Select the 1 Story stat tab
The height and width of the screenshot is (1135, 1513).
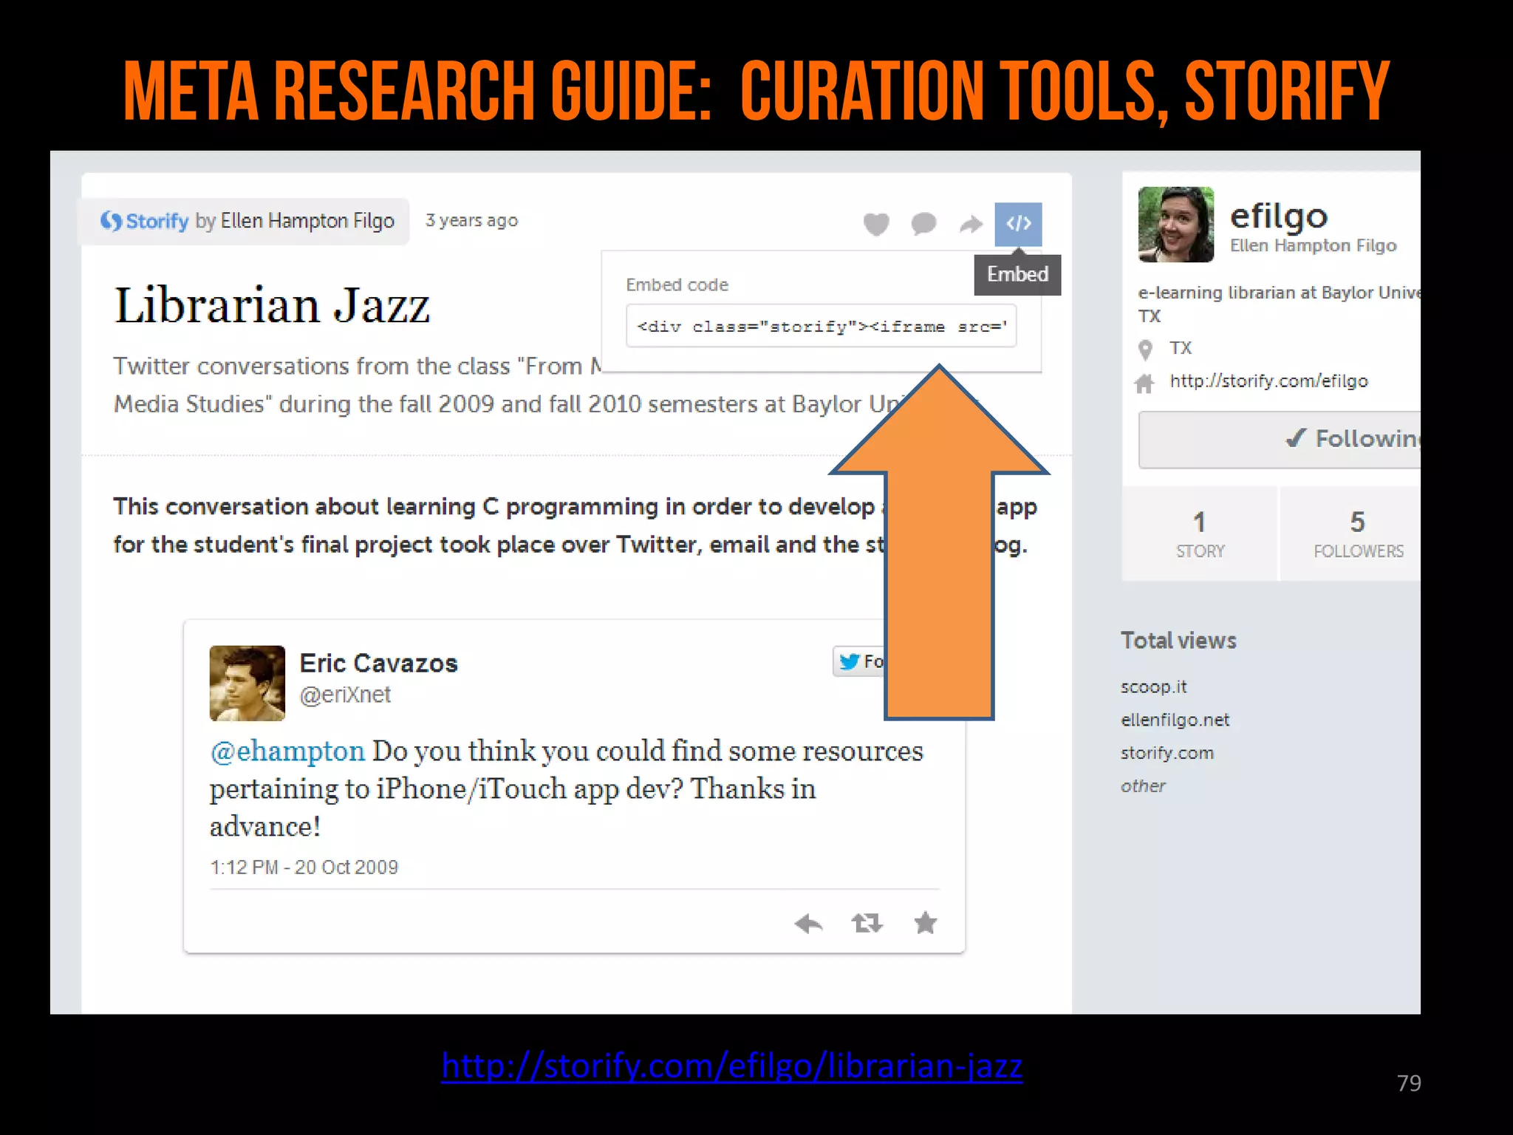click(x=1200, y=534)
